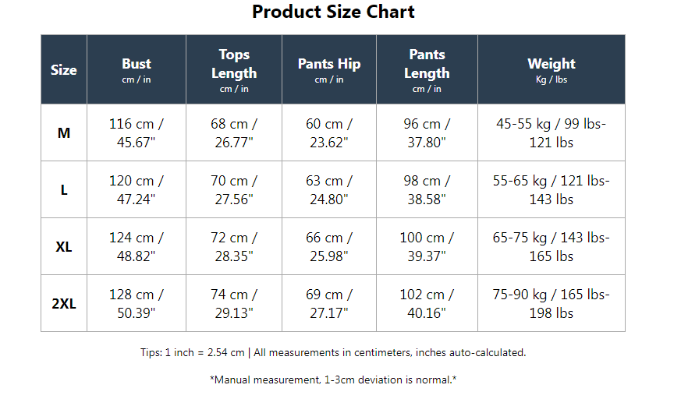This screenshot has height=406, width=681.
Task: Select the XL size row label
Action: [x=64, y=246]
